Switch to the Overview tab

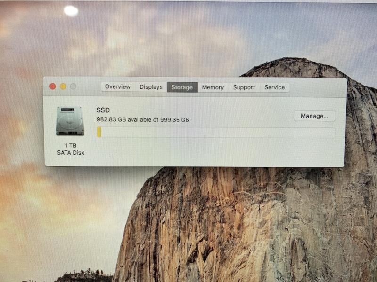coord(117,86)
